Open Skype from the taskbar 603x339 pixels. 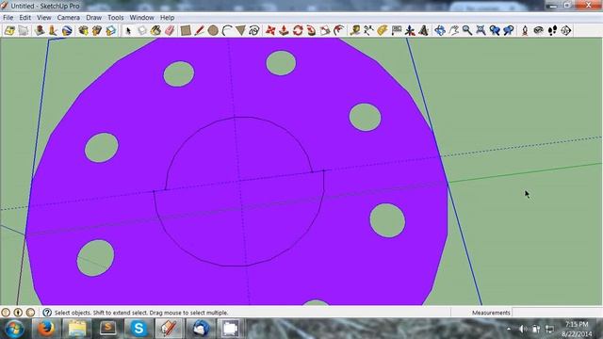pos(139,329)
